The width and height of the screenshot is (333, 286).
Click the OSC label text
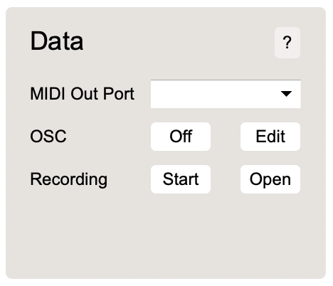click(48, 137)
